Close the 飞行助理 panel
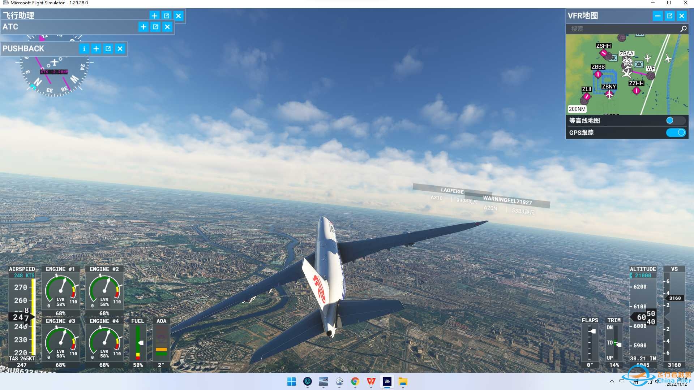The height and width of the screenshot is (390, 694). click(x=179, y=16)
